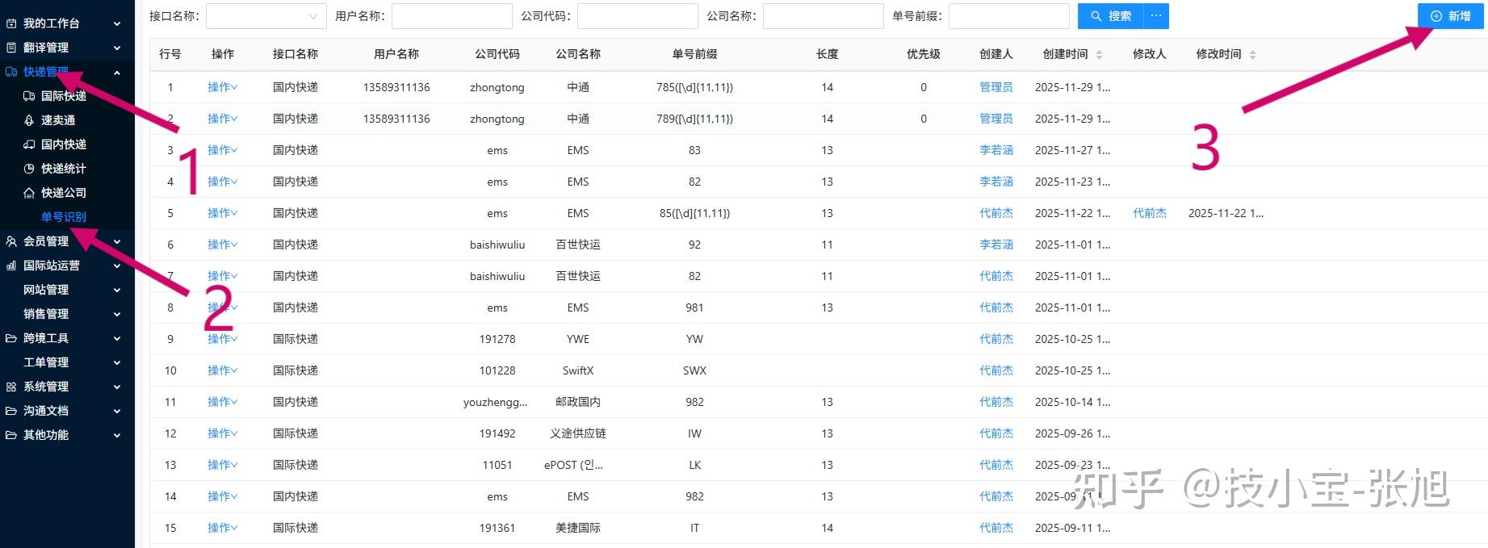Click the 其他功能 folder icon
Viewport: 1488px width, 548px height.
pos(11,435)
